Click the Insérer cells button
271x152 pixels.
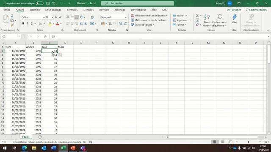178,16
